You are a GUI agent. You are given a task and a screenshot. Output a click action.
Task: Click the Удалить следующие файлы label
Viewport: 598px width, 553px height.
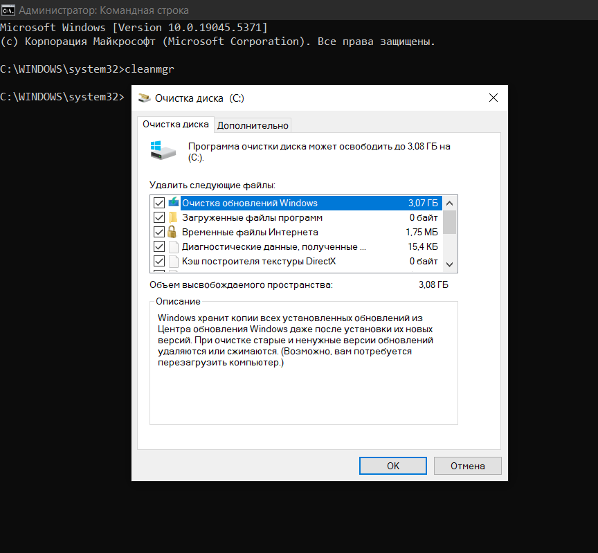(212, 185)
